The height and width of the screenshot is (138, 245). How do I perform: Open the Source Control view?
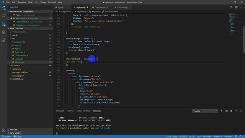pos(3,24)
